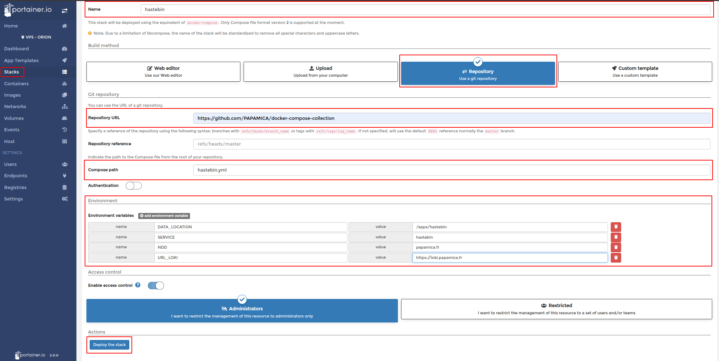The height and width of the screenshot is (361, 719).
Task: Choose Restricted access option
Action: [x=556, y=309]
